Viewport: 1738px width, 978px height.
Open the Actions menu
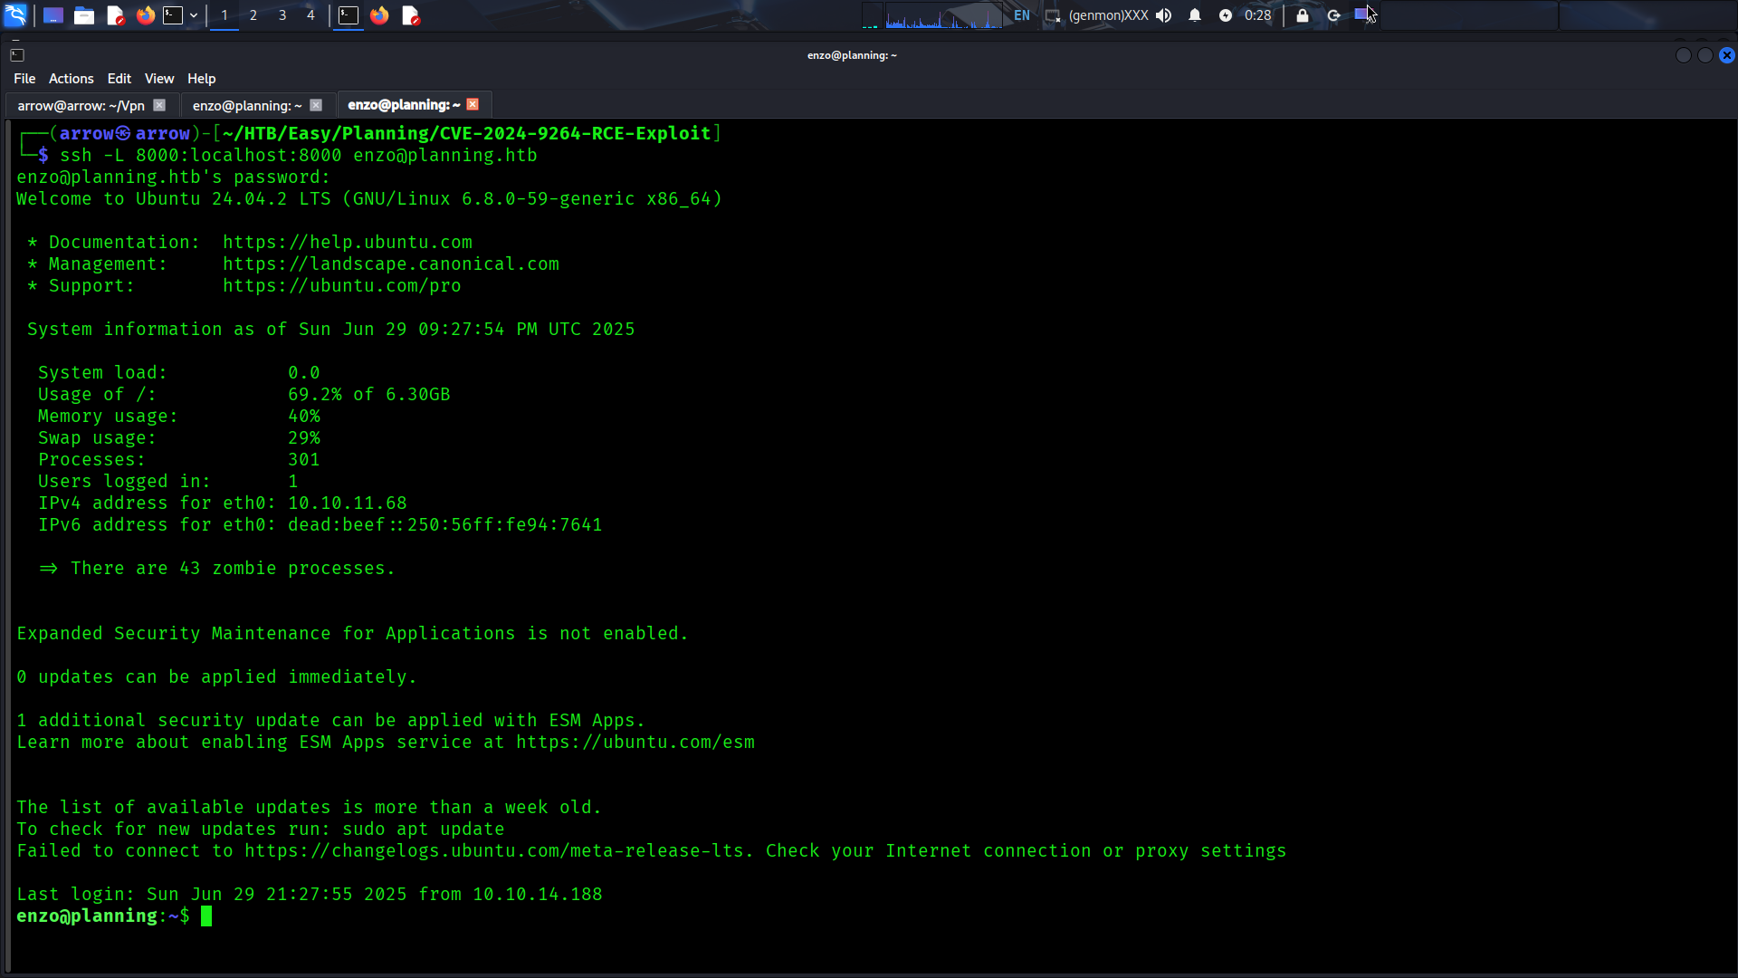(x=71, y=79)
